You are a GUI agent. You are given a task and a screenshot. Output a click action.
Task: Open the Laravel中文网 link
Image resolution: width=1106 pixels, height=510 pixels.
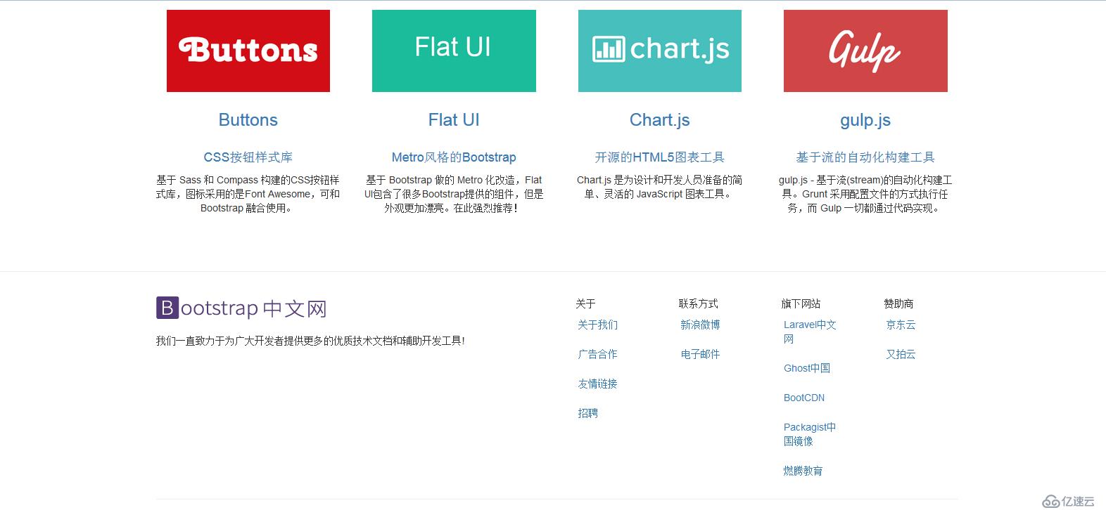(x=810, y=332)
